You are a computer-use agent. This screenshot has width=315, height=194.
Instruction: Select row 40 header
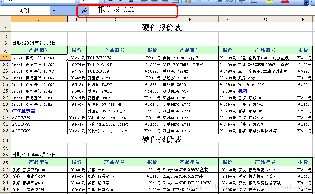(6, 190)
